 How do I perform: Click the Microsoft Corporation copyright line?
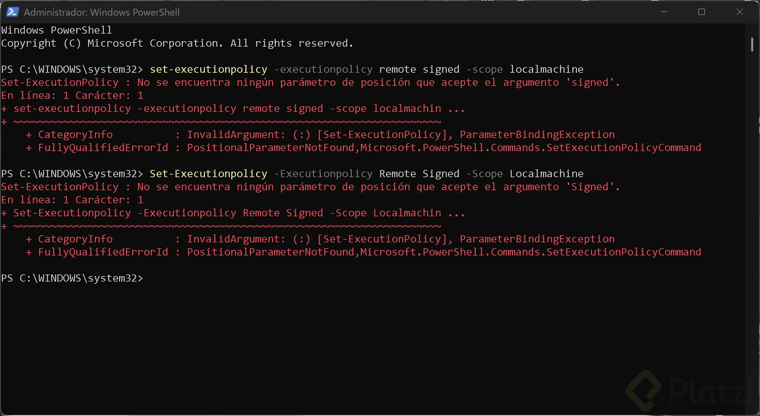click(177, 43)
